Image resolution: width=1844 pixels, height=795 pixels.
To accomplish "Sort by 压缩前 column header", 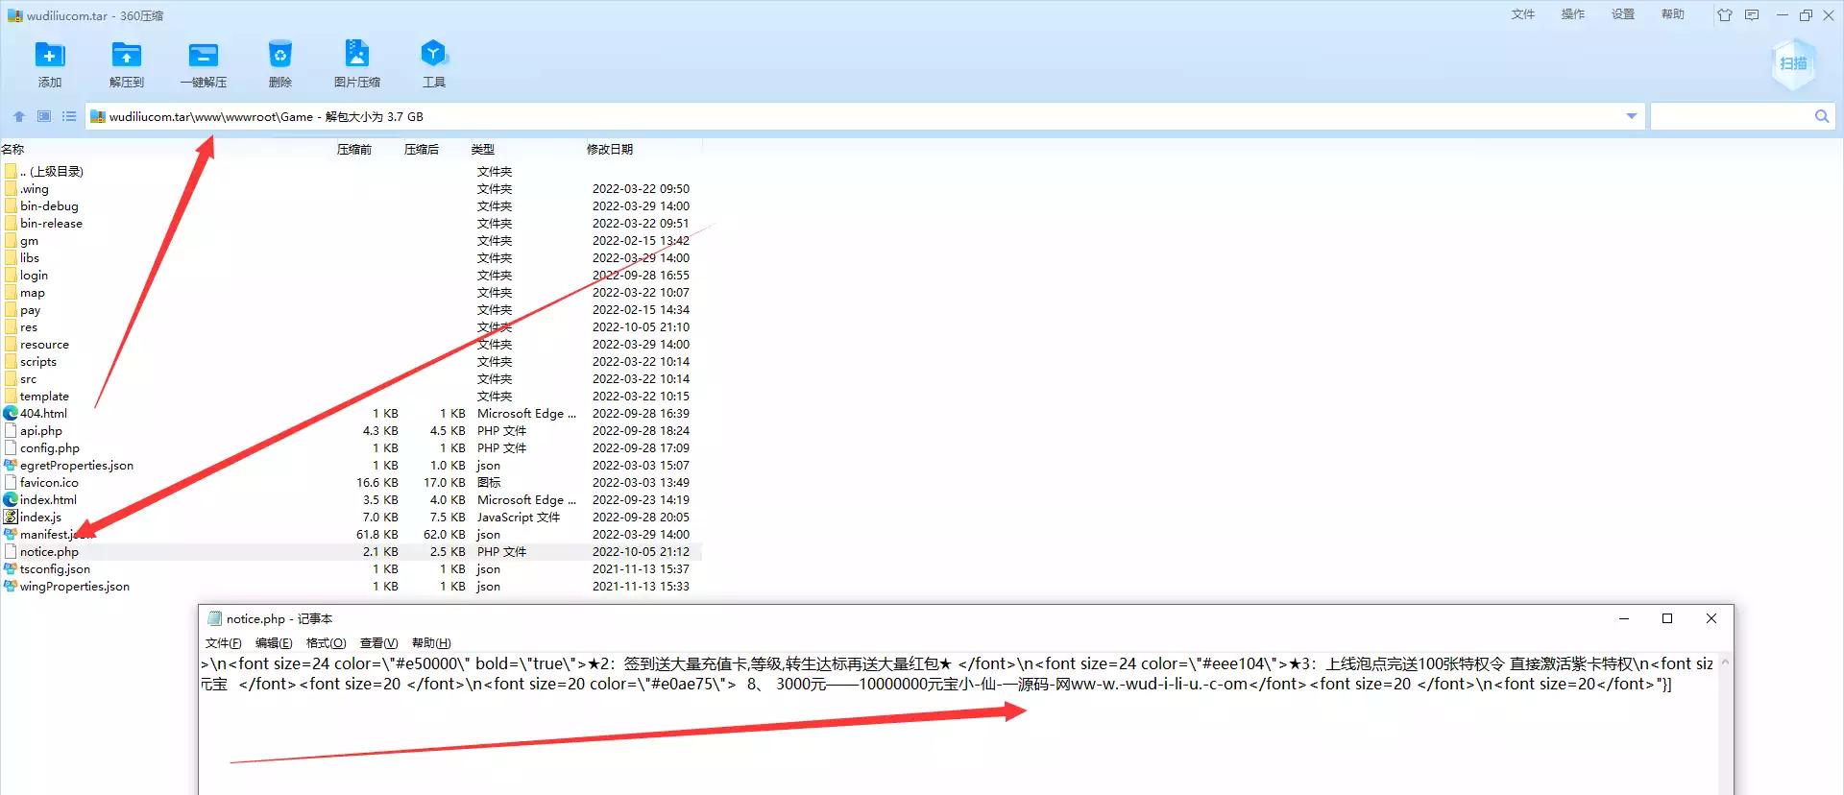I will pos(354,149).
